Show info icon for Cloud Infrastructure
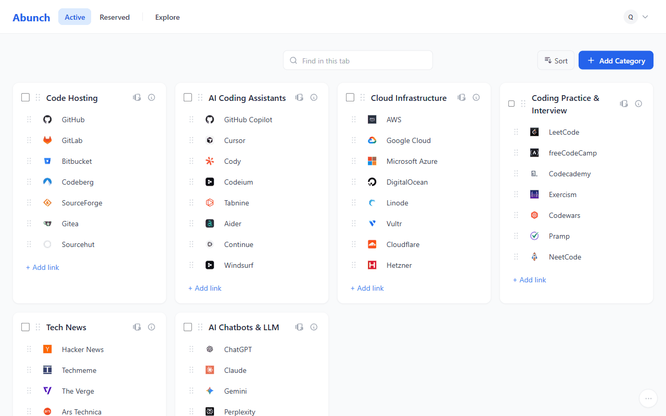Screen dimensions: 666x416 (476, 97)
